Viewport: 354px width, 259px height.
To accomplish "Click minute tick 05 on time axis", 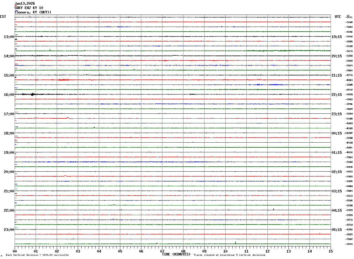I will tap(120, 251).
